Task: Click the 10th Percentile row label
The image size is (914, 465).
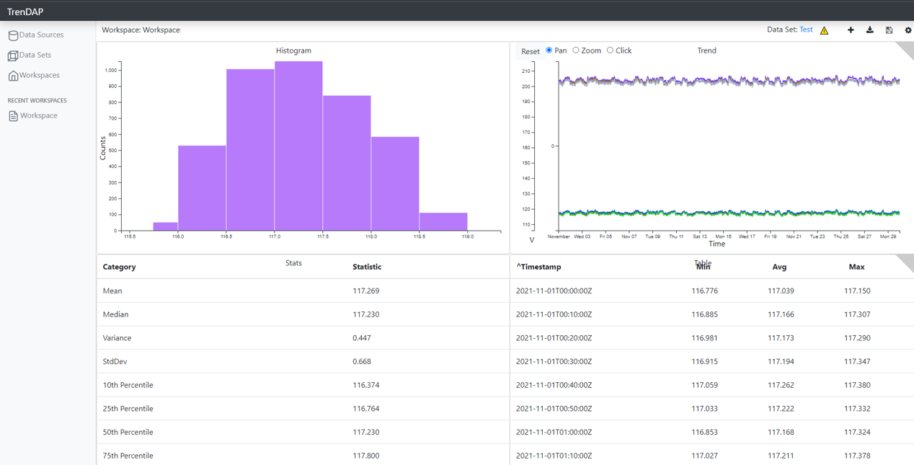Action: pos(128,385)
